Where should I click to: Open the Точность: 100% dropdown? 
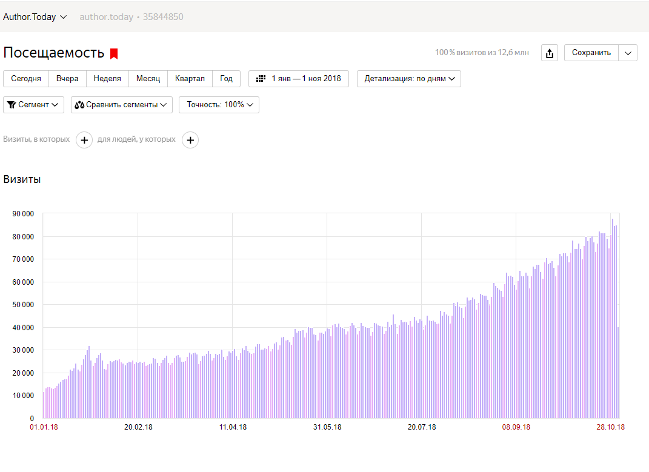pos(219,105)
